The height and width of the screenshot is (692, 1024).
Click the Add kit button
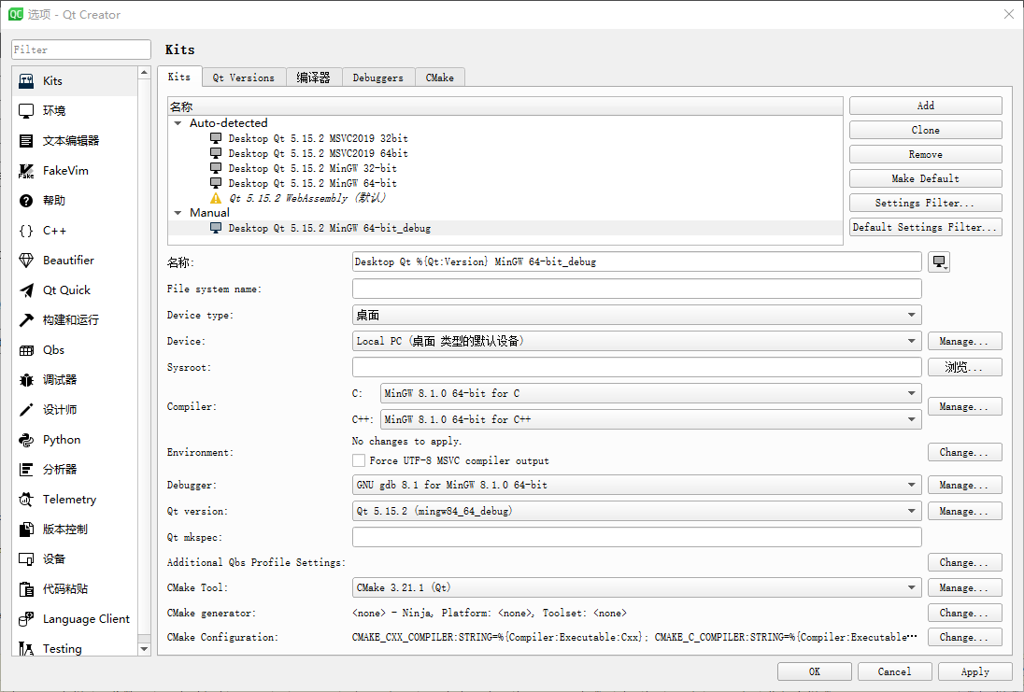925,106
